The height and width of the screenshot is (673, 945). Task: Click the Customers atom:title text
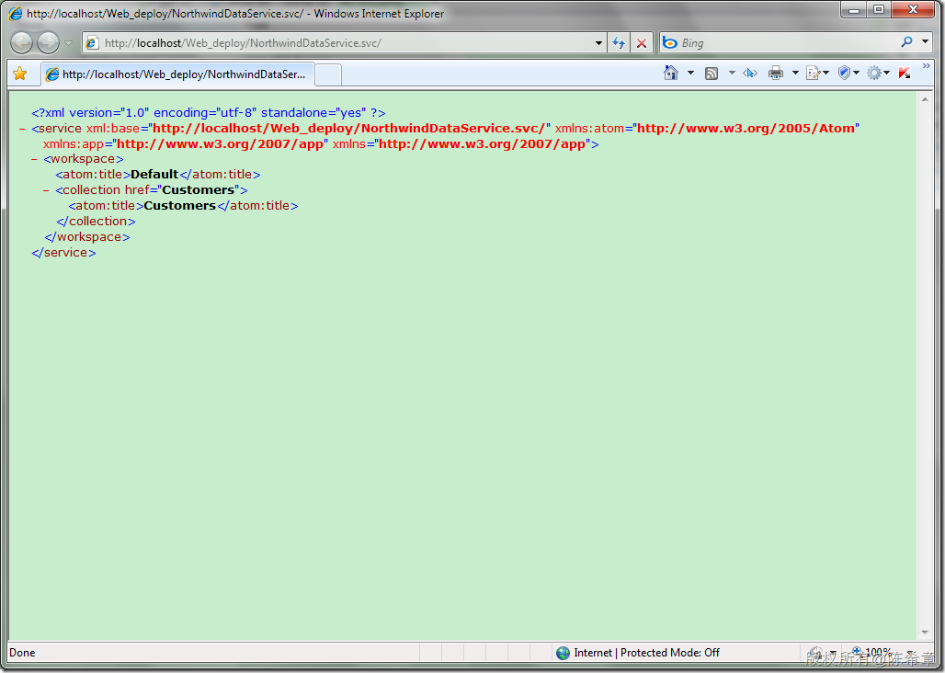[x=179, y=205]
